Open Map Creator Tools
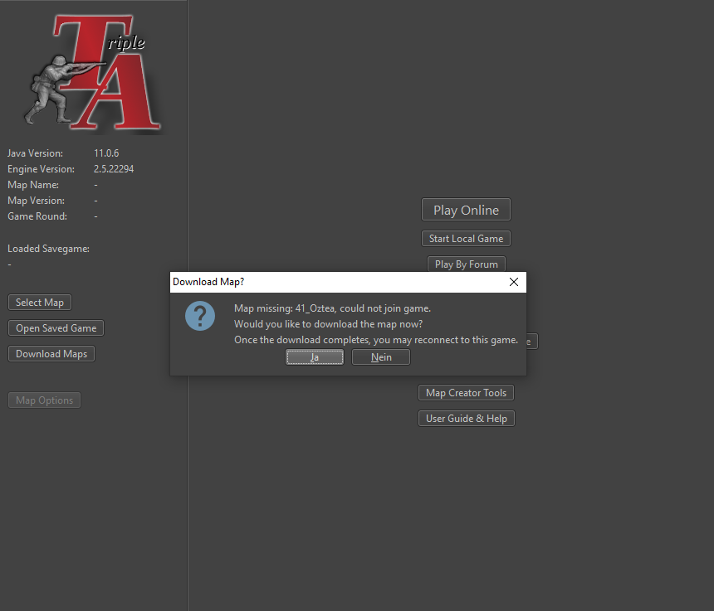The height and width of the screenshot is (611, 714). [x=466, y=393]
